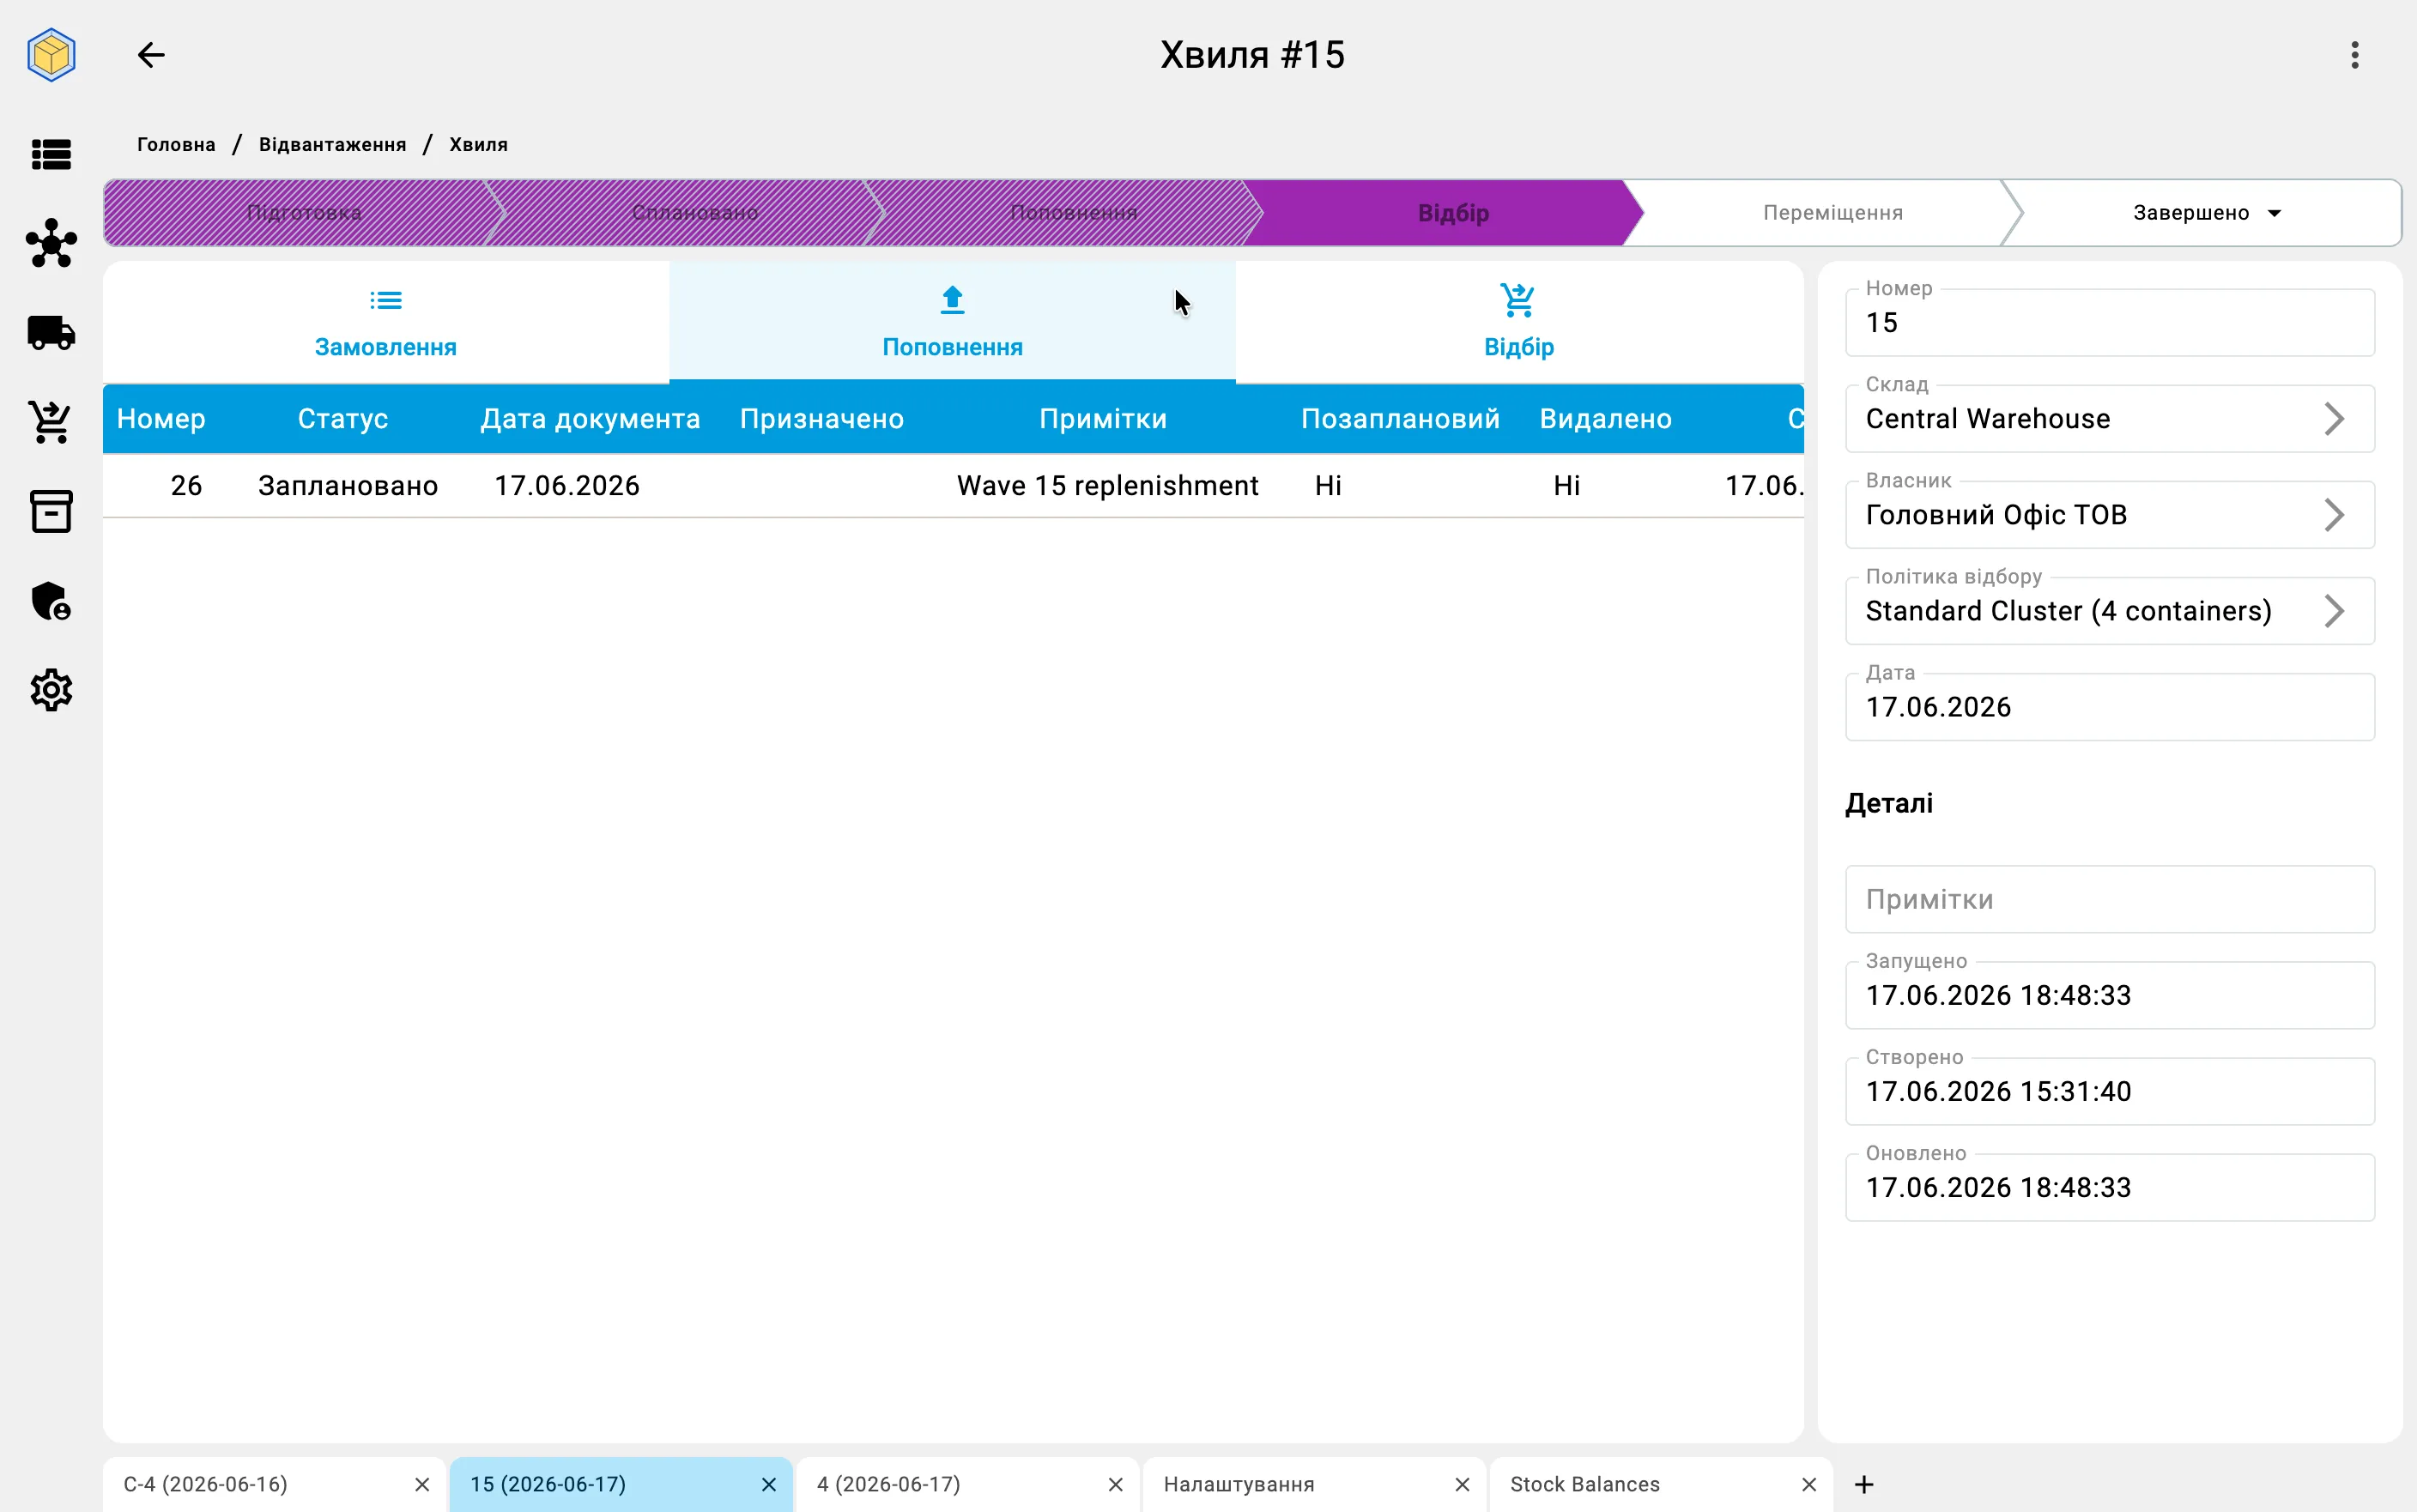The height and width of the screenshot is (1512, 2417).
Task: Close the Stock Balances tab
Action: point(1809,1484)
